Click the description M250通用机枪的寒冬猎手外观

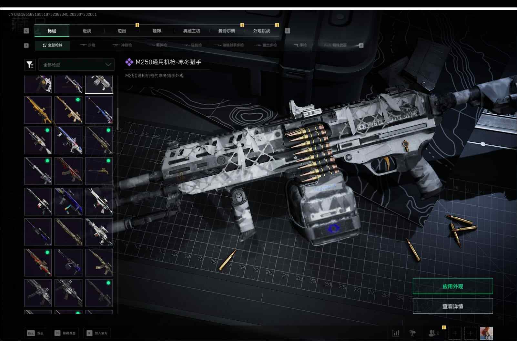click(154, 76)
